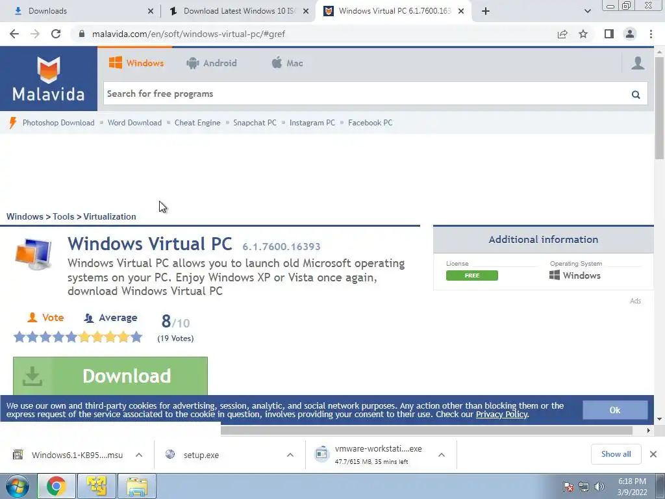Go back with the browser back arrow
This screenshot has height=499, width=665.
click(x=14, y=34)
